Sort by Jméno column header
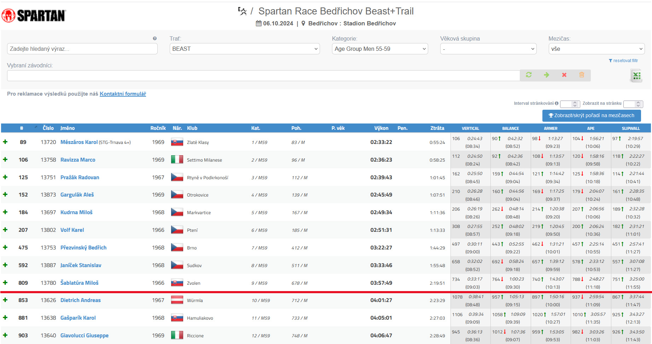The width and height of the screenshot is (652, 344). (x=68, y=128)
